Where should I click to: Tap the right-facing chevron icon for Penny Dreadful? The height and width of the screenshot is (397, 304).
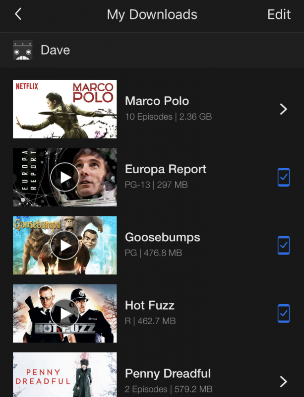tap(284, 382)
